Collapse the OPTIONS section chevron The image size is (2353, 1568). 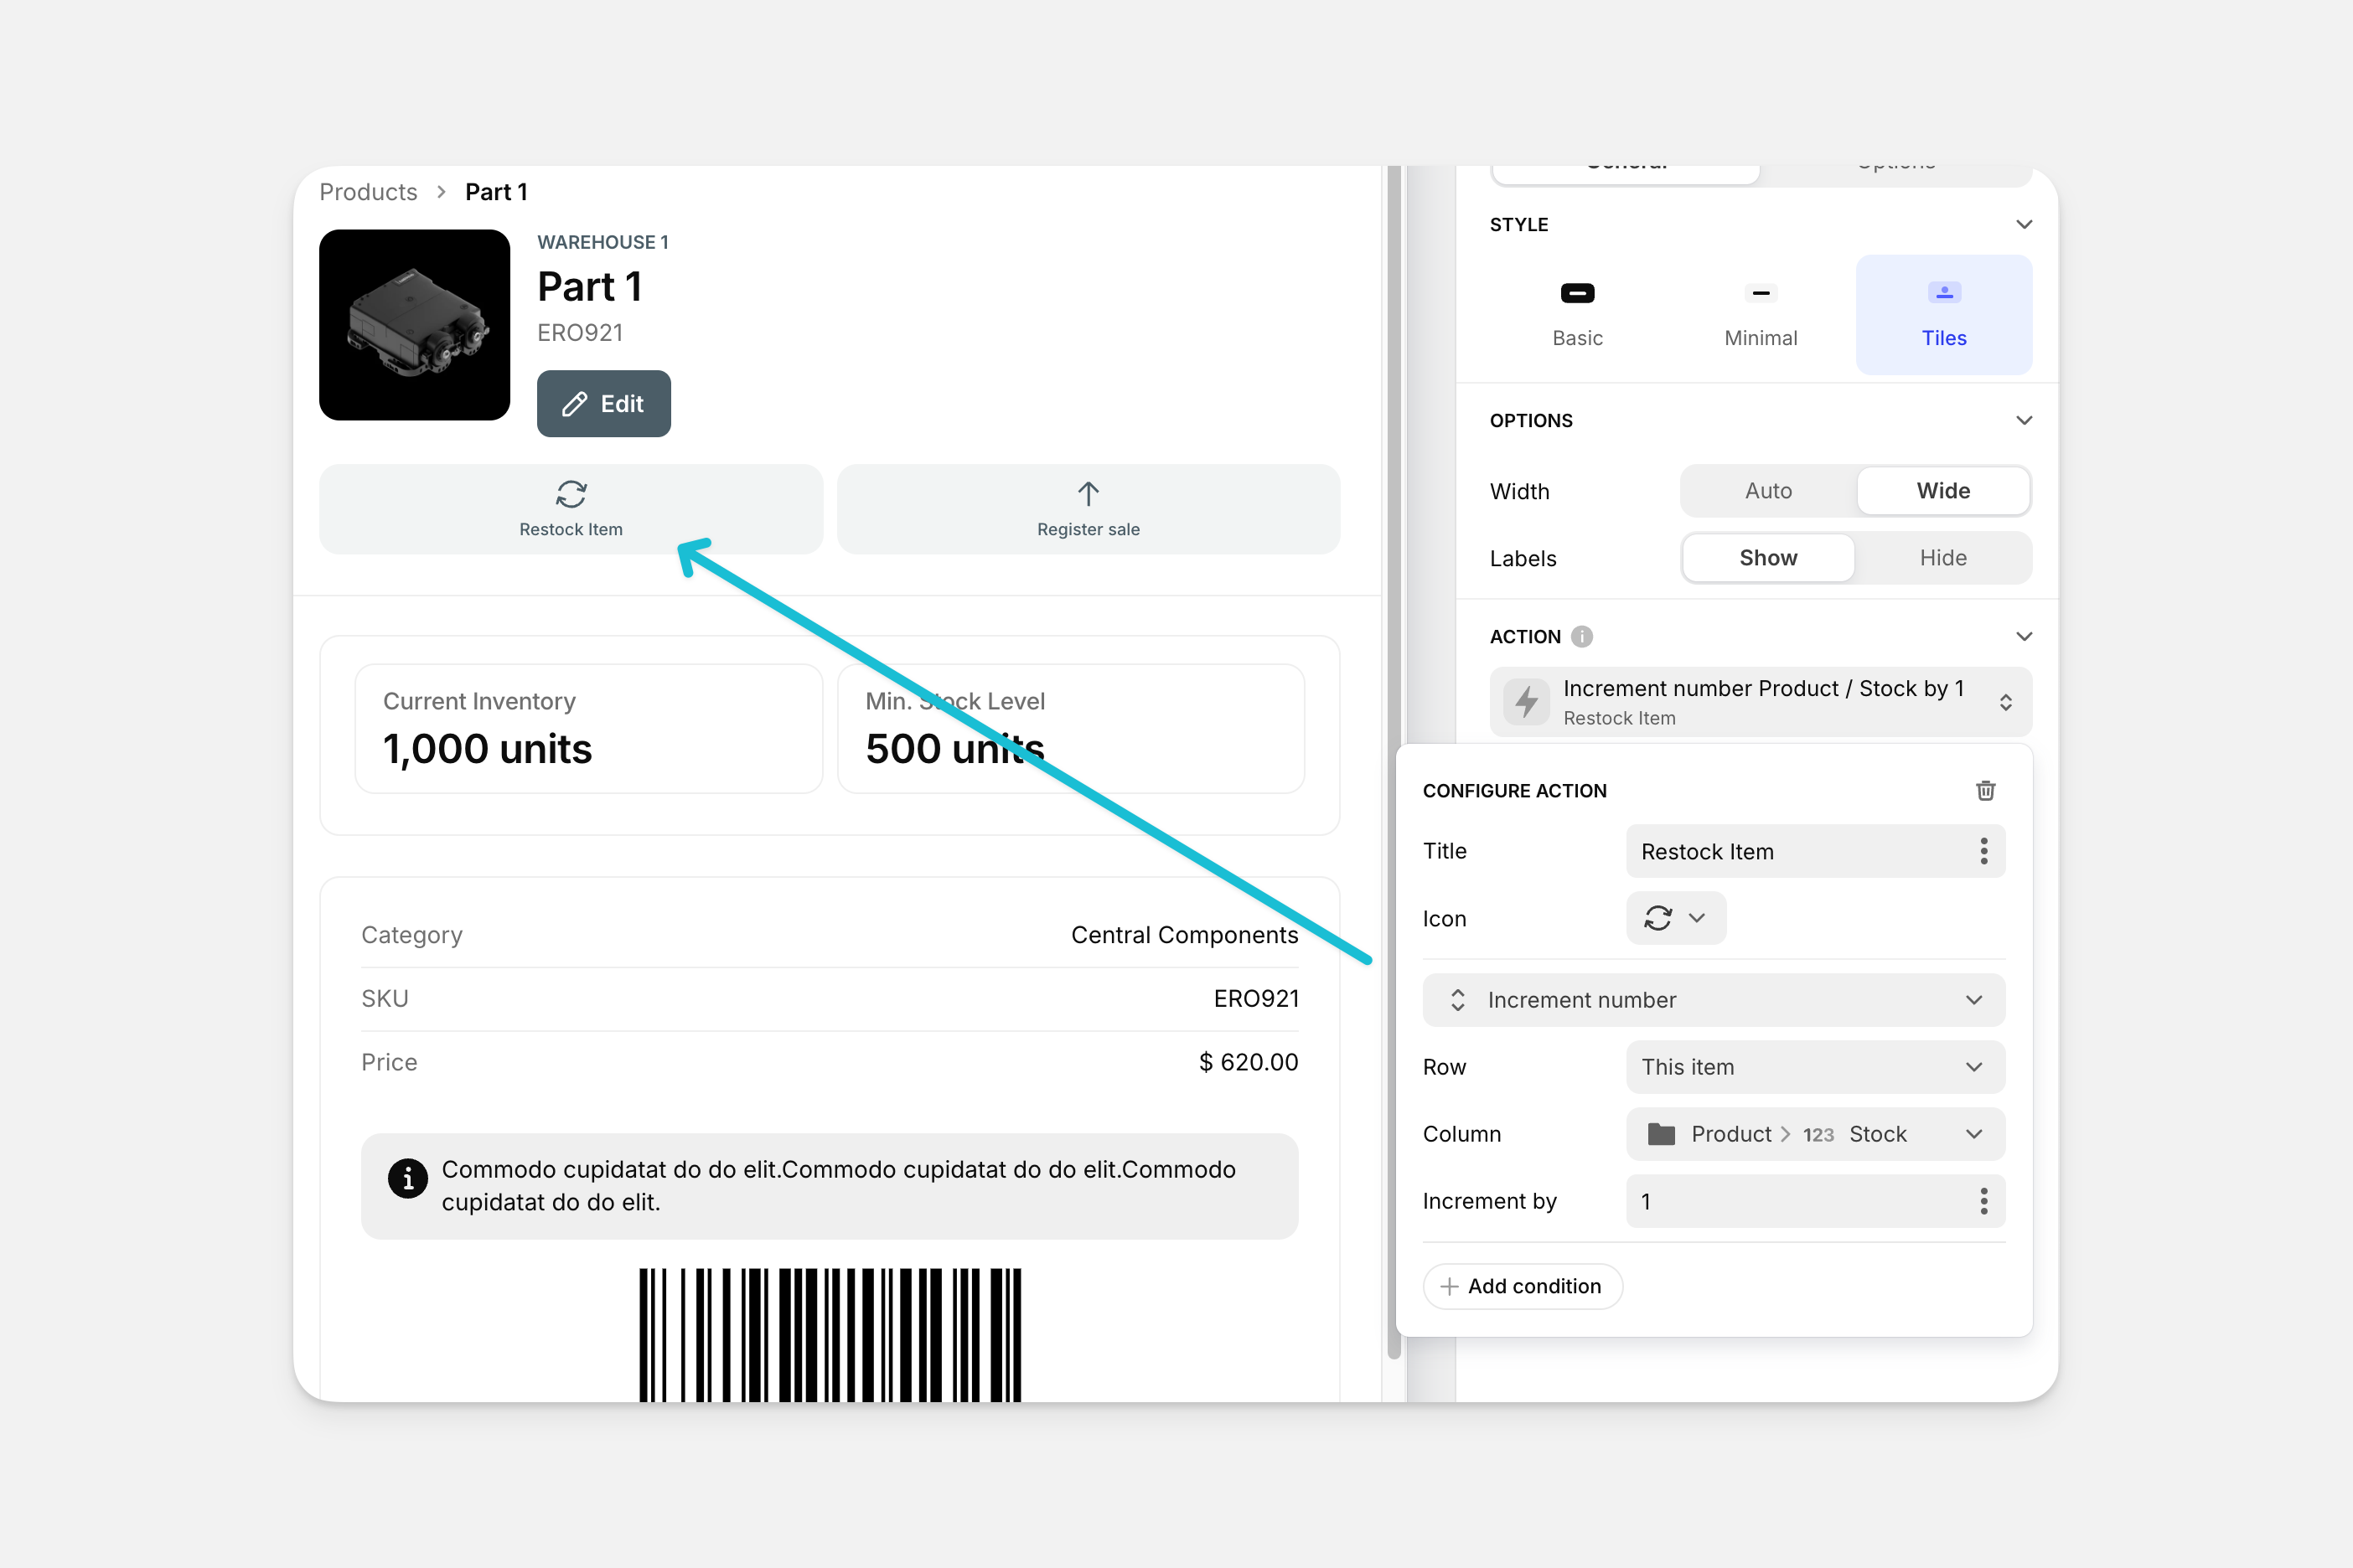click(2024, 420)
